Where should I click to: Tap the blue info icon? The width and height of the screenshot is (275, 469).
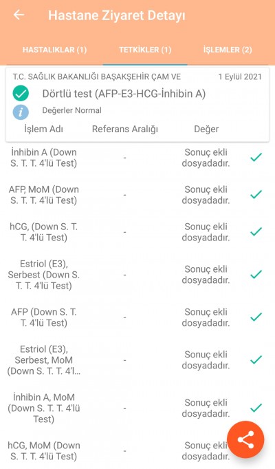(21, 112)
